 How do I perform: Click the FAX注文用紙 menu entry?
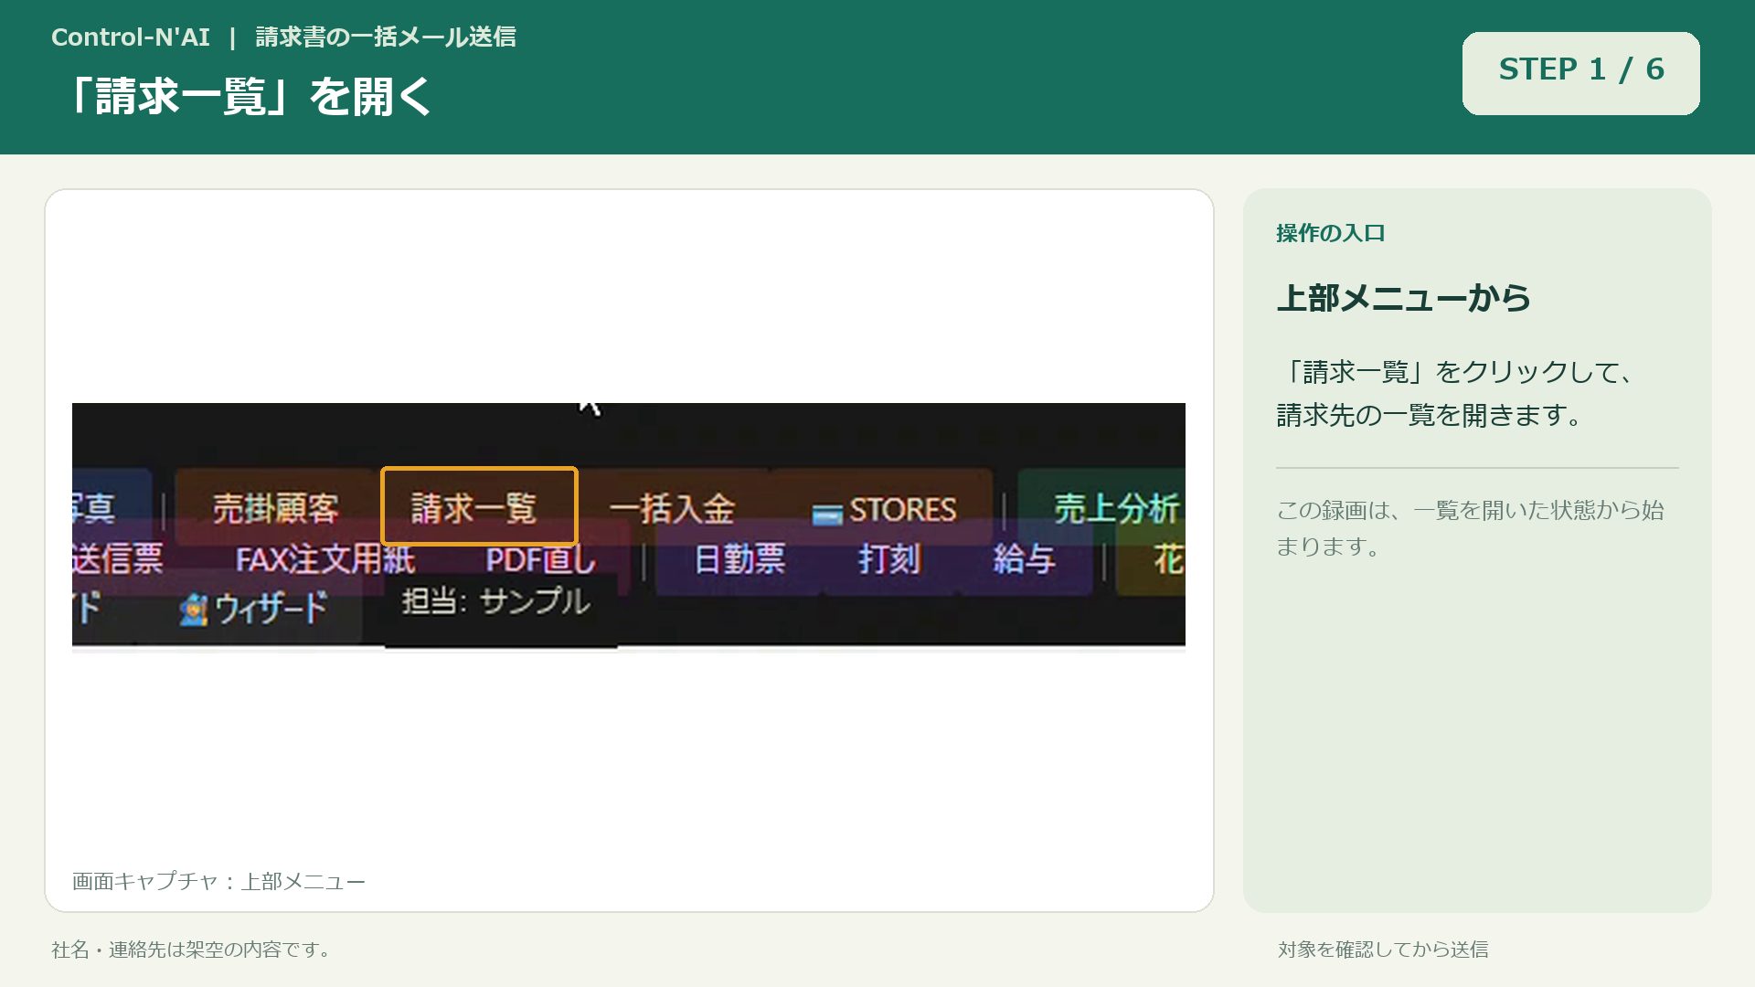pos(325,558)
